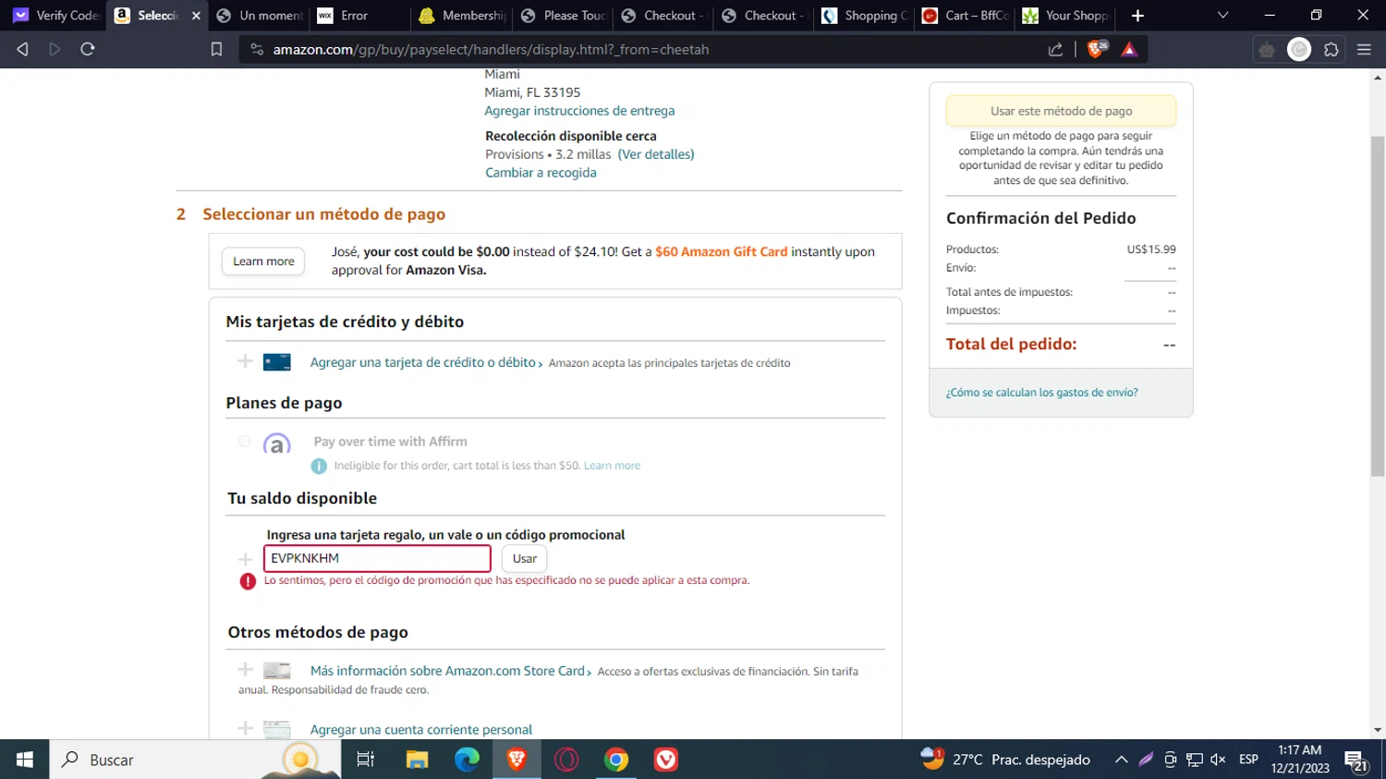Switch to the Wix Error tab
This screenshot has height=779, width=1386.
click(360, 16)
